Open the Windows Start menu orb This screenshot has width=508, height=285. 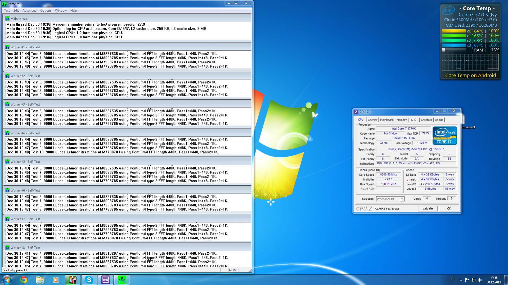(x=7, y=280)
